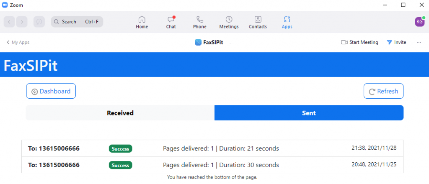Open the sent fax from 2021/11/28
Screen dimensions: 429x184
tap(212, 148)
